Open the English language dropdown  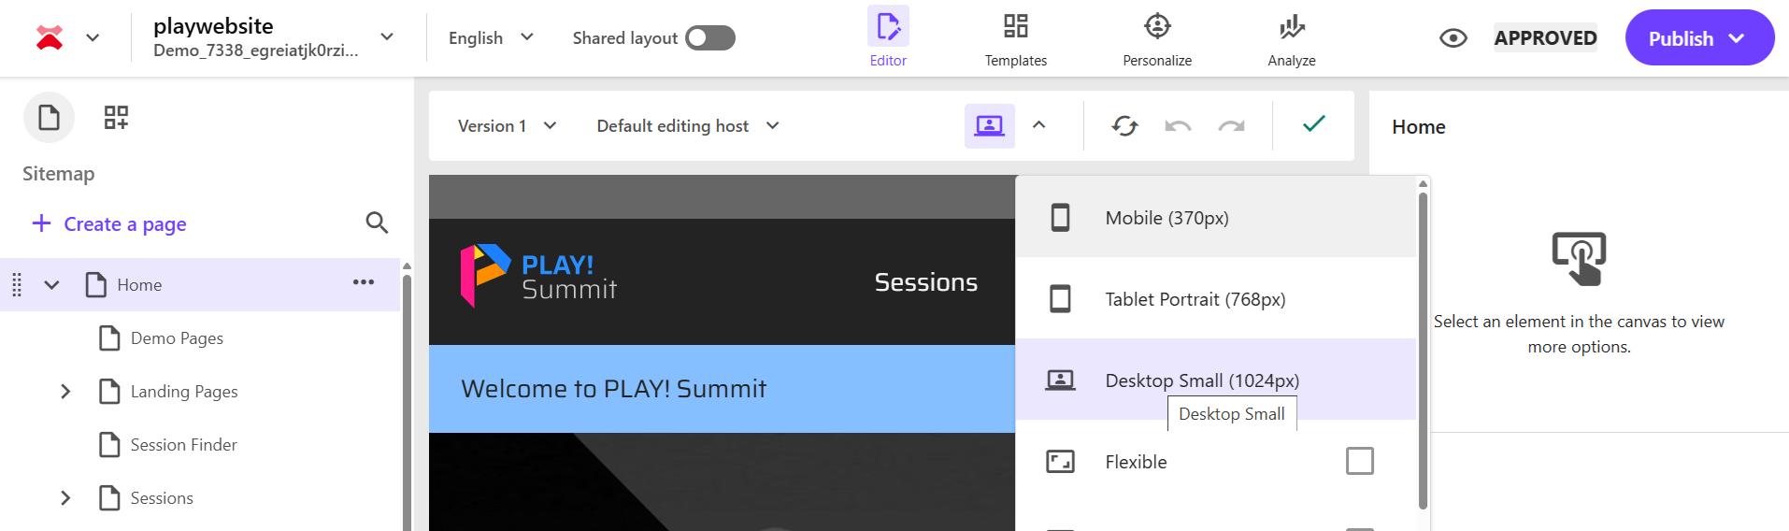pyautogui.click(x=491, y=38)
